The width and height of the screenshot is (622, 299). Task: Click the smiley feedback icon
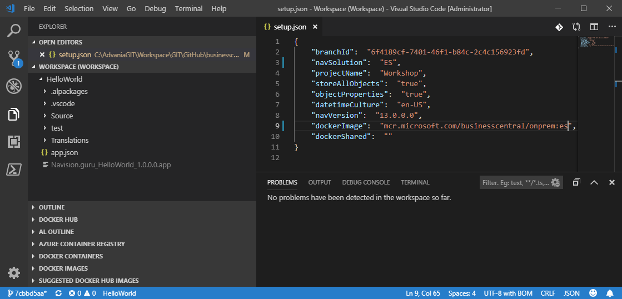pyautogui.click(x=593, y=293)
